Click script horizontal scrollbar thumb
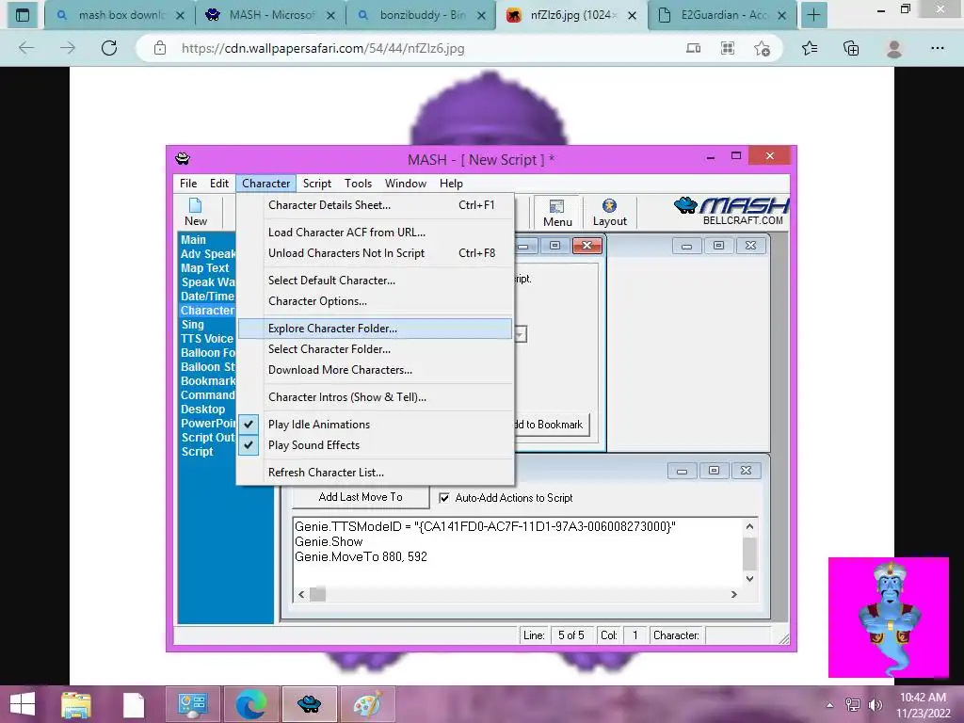The image size is (964, 723). click(317, 595)
